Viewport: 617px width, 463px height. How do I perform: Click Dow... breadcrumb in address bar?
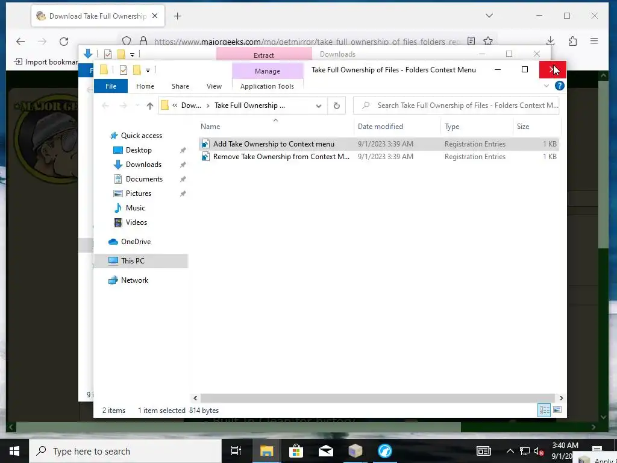pyautogui.click(x=191, y=106)
